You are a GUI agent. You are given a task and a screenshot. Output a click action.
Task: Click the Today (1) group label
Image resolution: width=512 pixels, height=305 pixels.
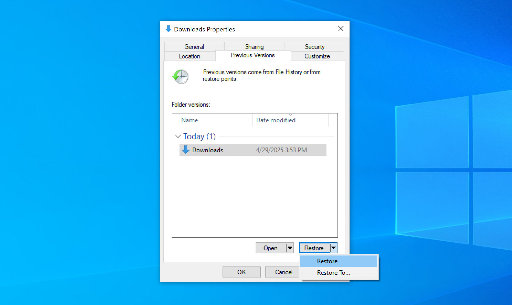click(199, 137)
